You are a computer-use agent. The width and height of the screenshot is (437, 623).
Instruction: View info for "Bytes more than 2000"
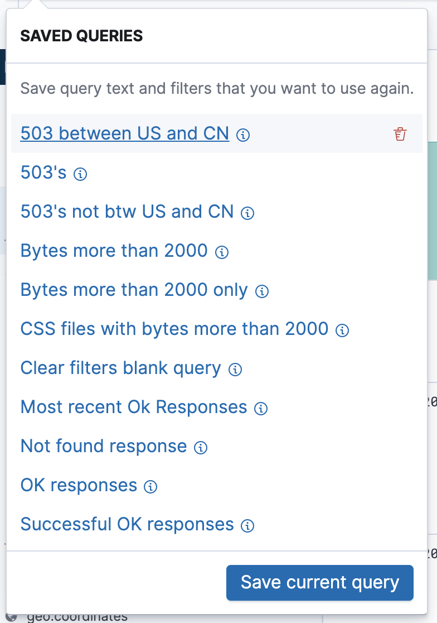221,252
